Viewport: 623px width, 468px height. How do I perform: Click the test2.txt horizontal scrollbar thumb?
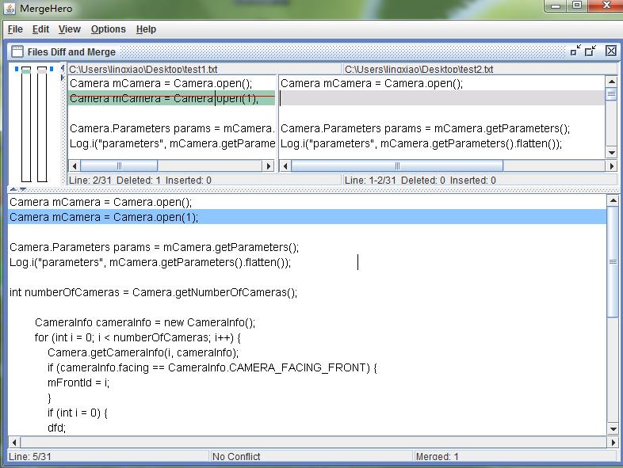click(x=397, y=166)
